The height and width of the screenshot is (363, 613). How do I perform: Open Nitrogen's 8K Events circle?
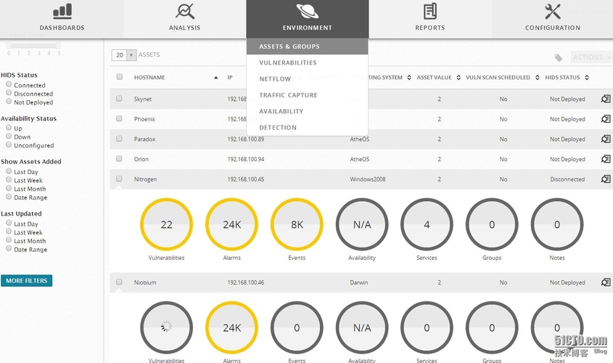click(297, 224)
